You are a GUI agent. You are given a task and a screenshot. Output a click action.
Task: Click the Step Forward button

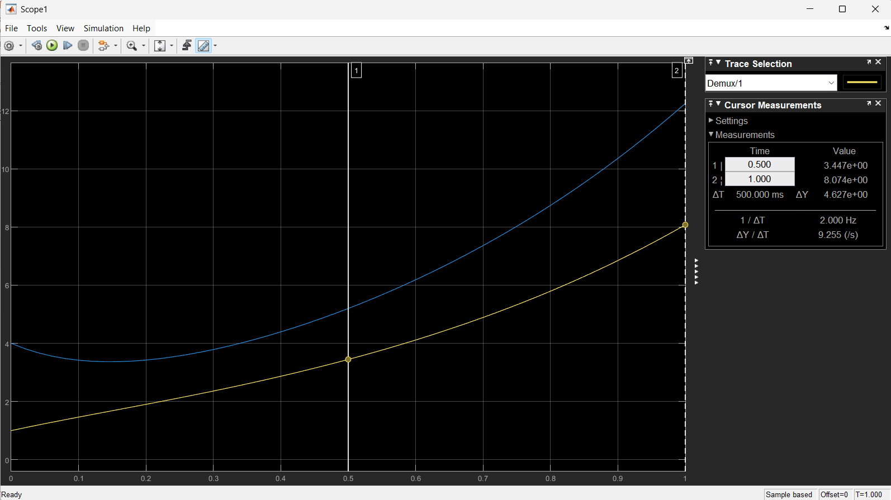click(x=68, y=46)
